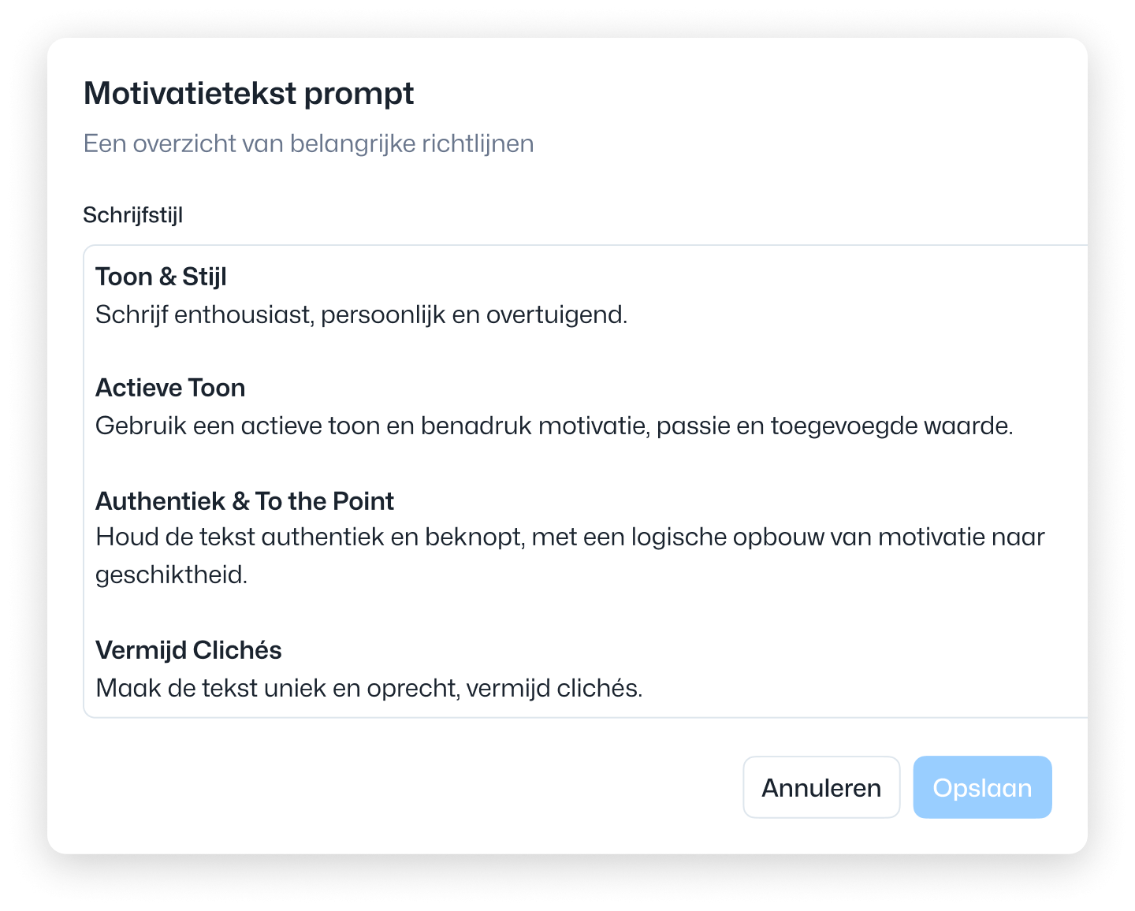This screenshot has height=911, width=1135.
Task: Click the line starting Houd de tekst authentiek
Action: 570,537
